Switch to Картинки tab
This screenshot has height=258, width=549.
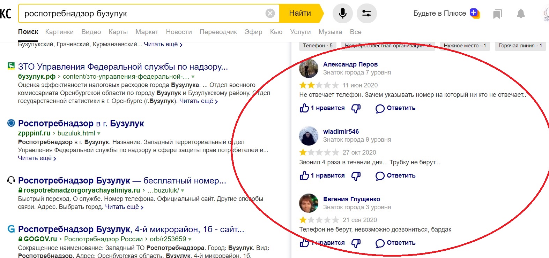pos(59,32)
